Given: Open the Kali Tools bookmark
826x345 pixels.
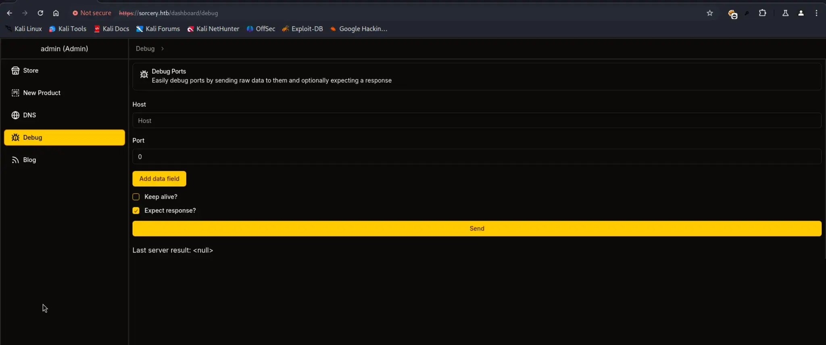Looking at the screenshot, I should tap(68, 29).
